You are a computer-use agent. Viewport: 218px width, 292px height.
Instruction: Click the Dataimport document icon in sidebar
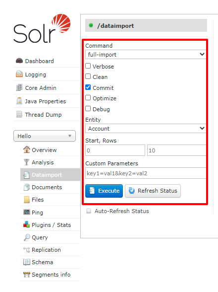pyautogui.click(x=27, y=175)
